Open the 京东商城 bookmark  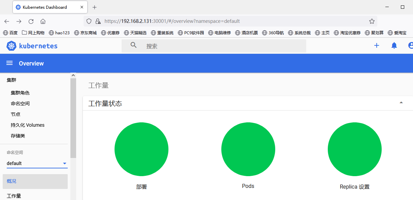[85, 33]
